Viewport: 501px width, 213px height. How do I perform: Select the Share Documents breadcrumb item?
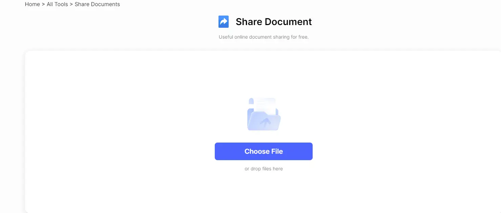[97, 4]
